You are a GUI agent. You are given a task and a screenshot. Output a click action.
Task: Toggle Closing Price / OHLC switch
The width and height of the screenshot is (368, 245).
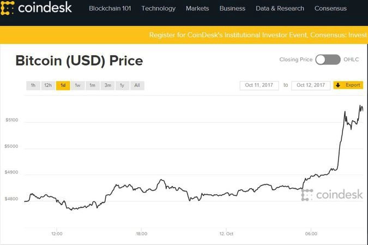tap(327, 59)
